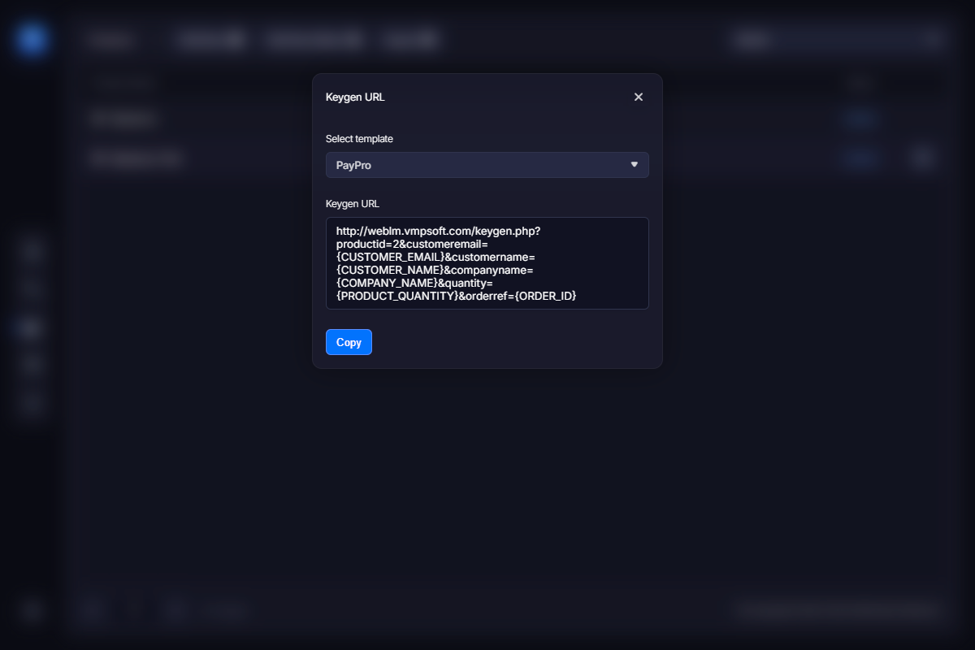This screenshot has height=650, width=975.
Task: Click the icon at the bottom of the sidebar
Action: 30,610
